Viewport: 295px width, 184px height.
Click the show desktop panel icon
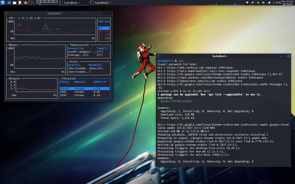(x=9, y=3)
